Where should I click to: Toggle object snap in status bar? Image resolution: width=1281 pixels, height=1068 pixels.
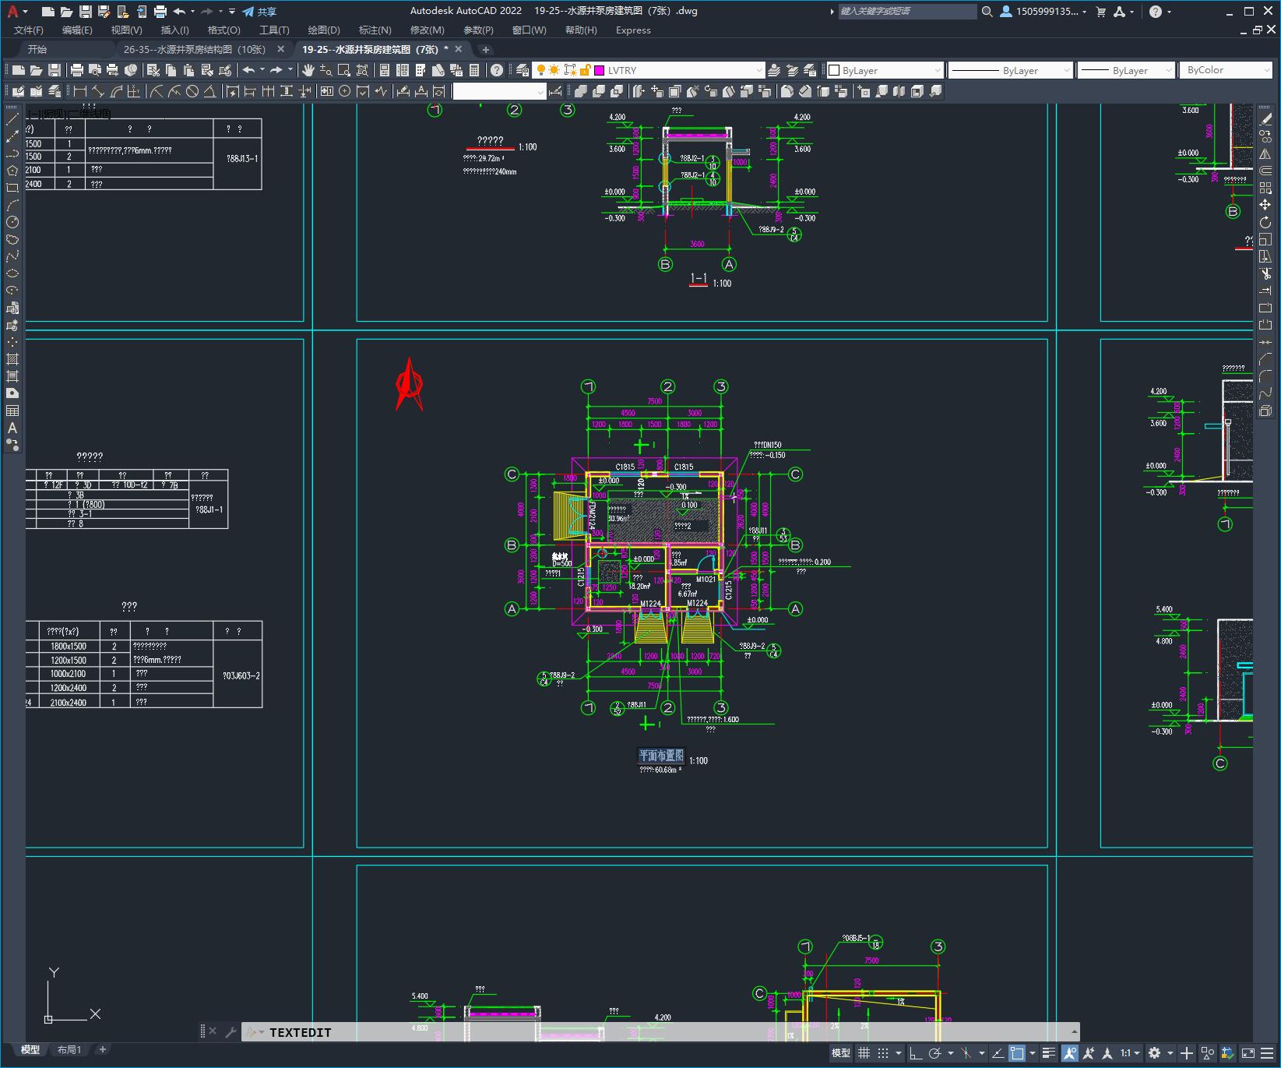pos(1017,1053)
